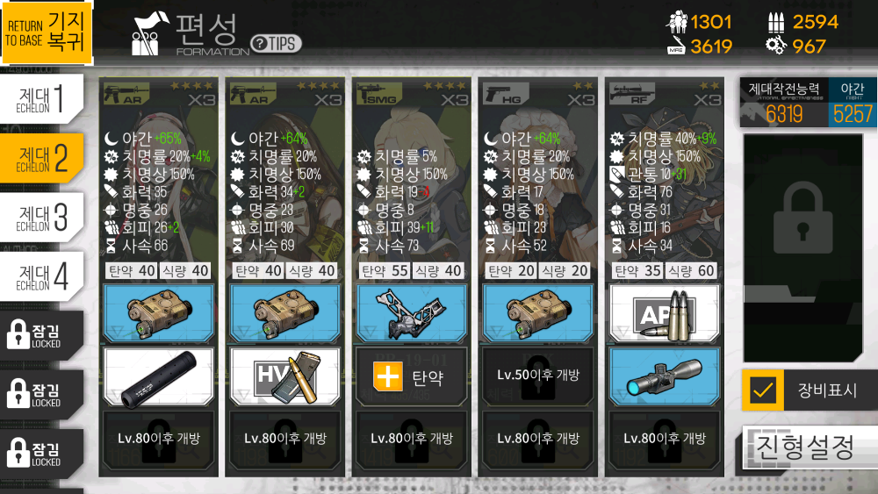This screenshot has height=494, width=878.
Task: Click the locked padlock panel on right
Action: tap(803, 248)
